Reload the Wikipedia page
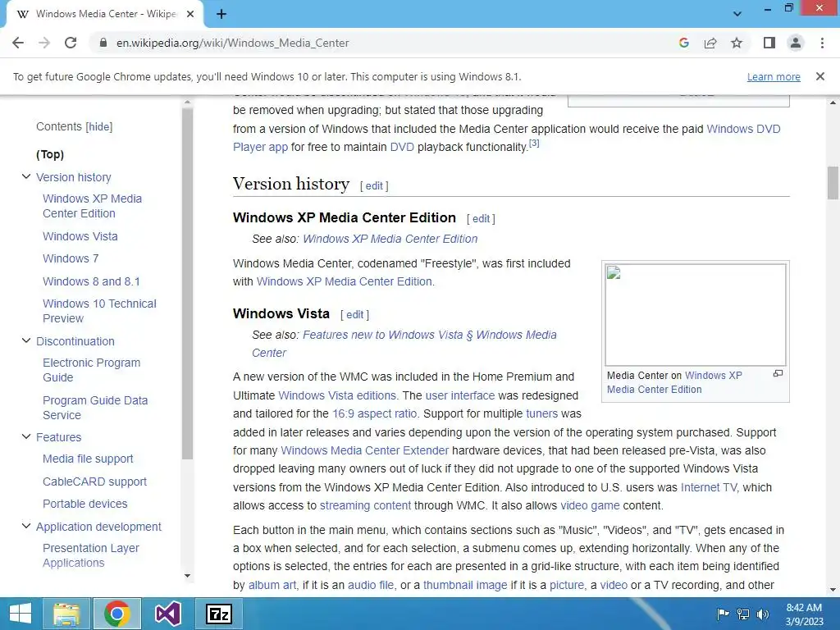 click(71, 43)
